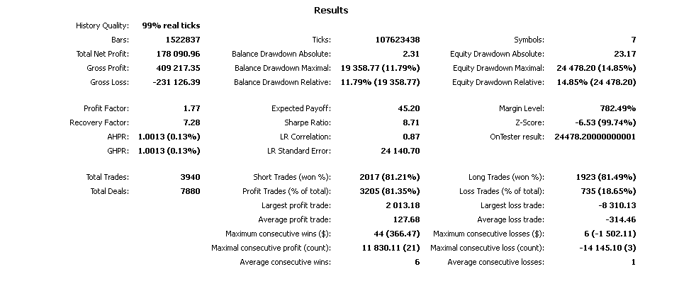
Task: Click the OnTester result value
Action: click(594, 137)
